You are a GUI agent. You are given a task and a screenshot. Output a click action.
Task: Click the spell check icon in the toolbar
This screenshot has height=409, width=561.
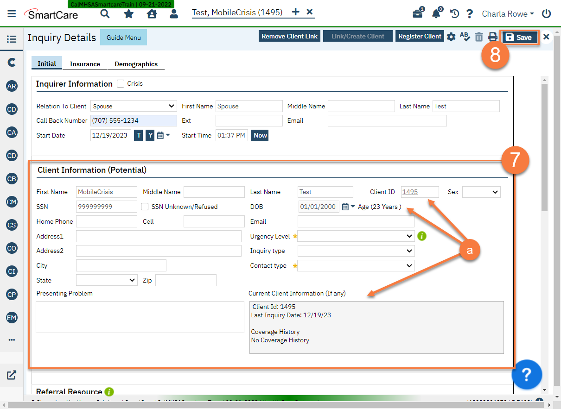click(x=465, y=37)
